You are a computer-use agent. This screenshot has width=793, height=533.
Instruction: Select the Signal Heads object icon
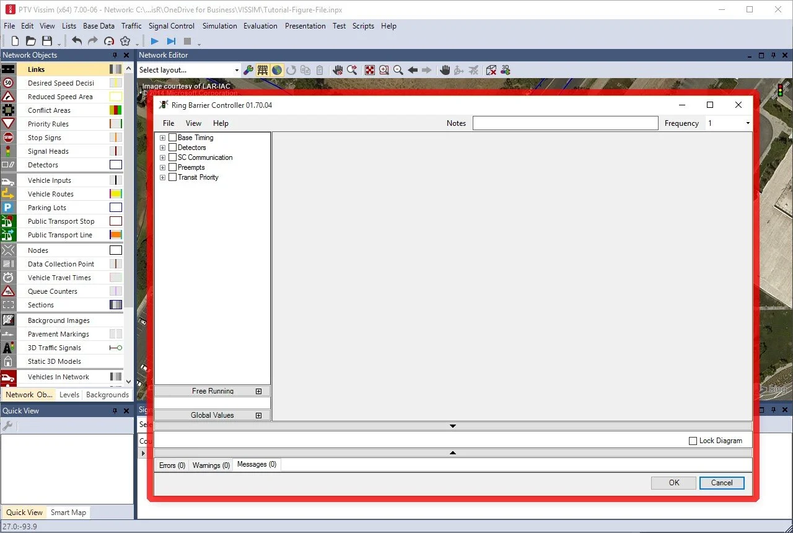pos(8,151)
